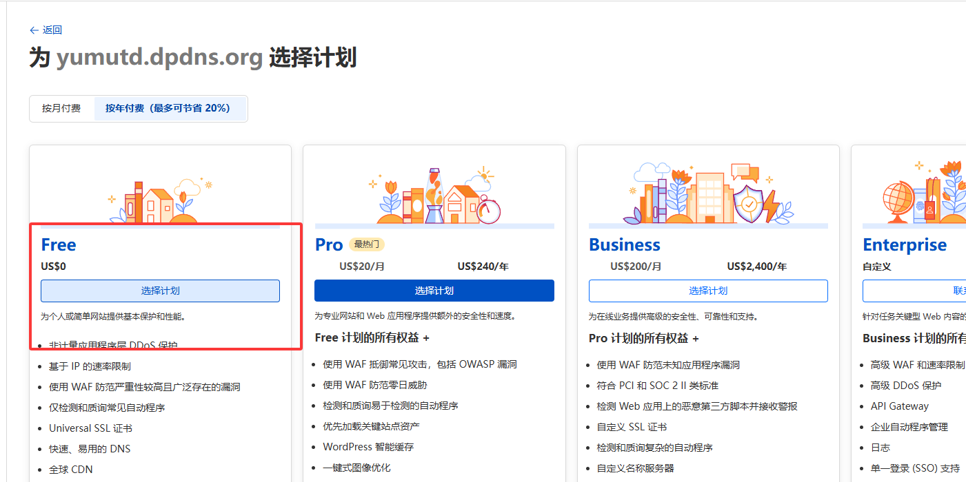Viewport: 966px width, 482px height.
Task: Click 选择计划 button under Business plan
Action: click(x=707, y=291)
